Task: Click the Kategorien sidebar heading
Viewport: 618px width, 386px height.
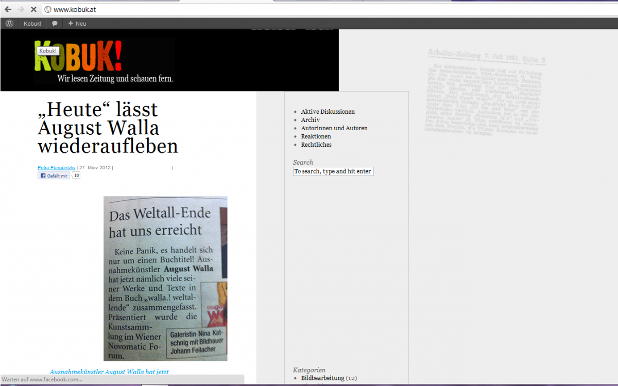Action: (x=309, y=370)
